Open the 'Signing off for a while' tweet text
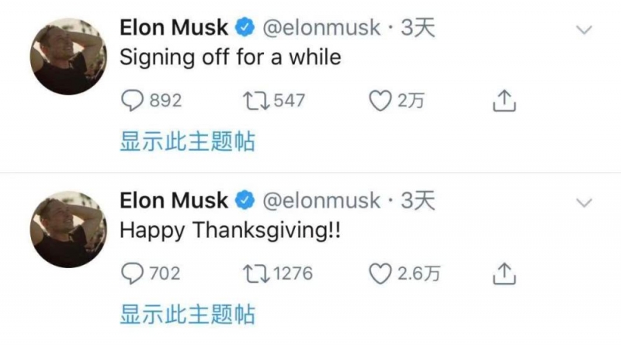The height and width of the screenshot is (345, 621). click(230, 57)
